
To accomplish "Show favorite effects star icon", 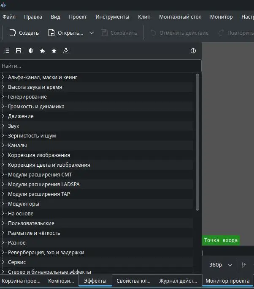I will [x=54, y=51].
